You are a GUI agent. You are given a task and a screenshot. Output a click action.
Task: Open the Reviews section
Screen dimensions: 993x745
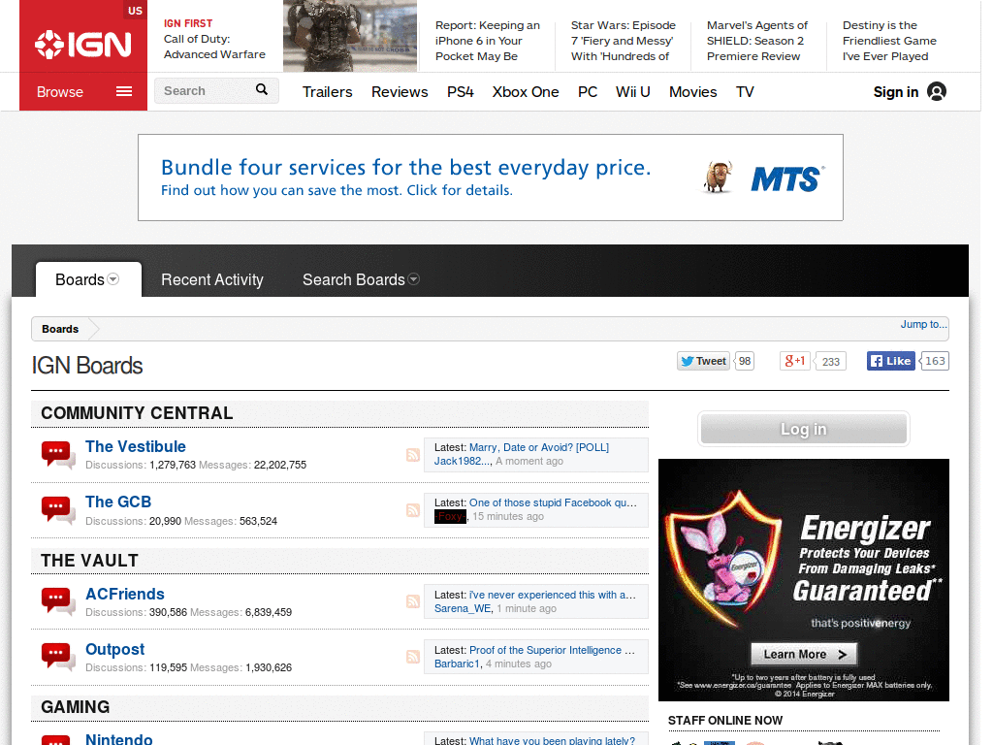click(400, 92)
